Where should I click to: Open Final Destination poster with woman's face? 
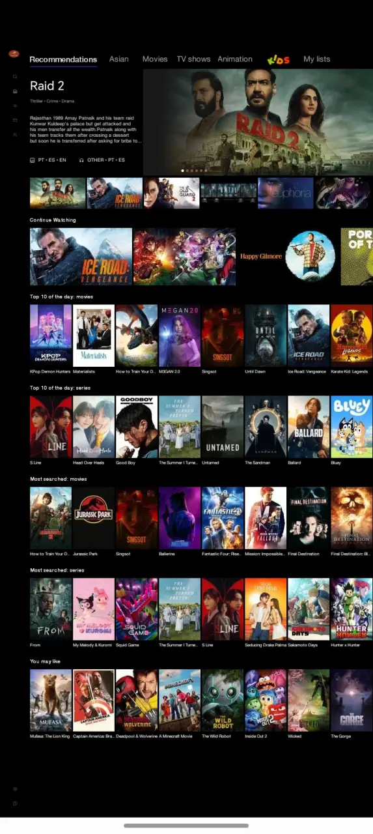click(x=309, y=518)
